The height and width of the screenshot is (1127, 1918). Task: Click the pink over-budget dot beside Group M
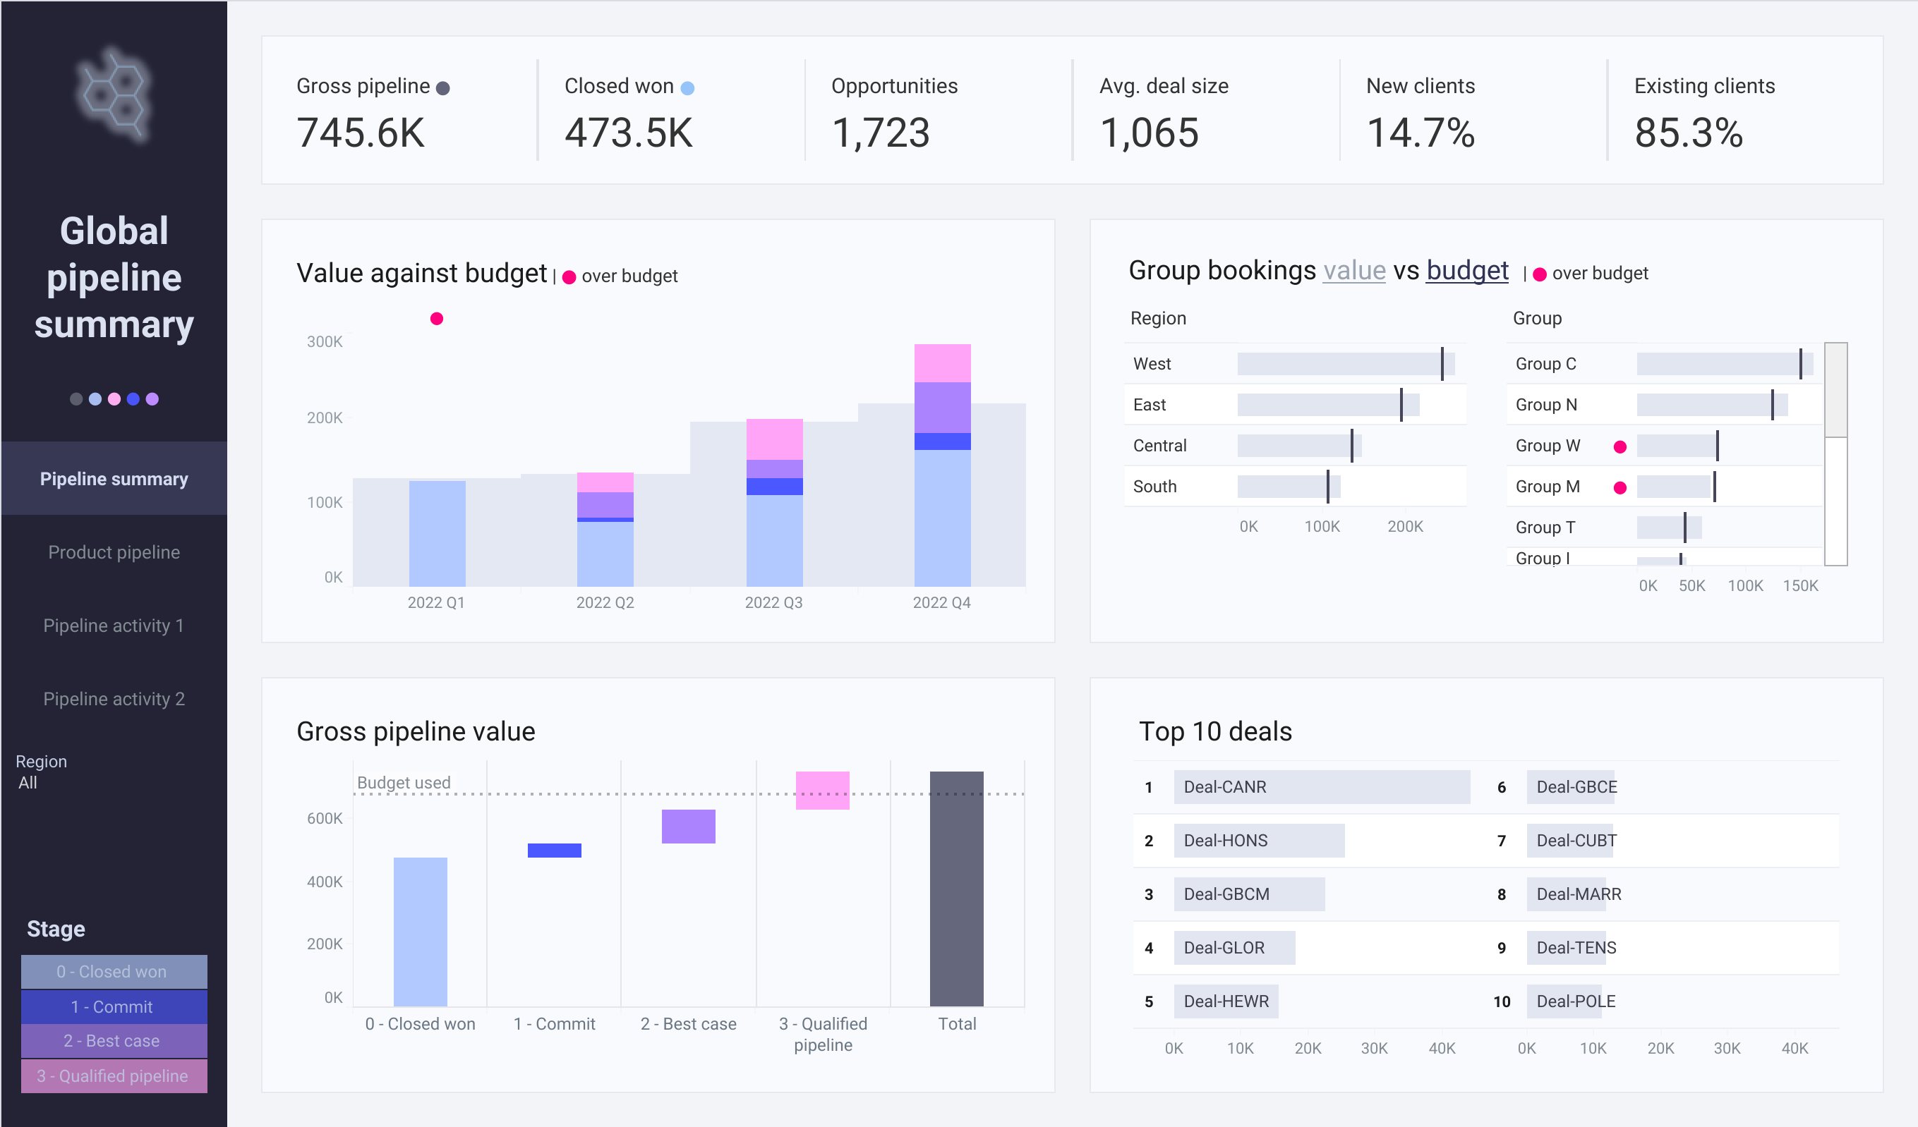pyautogui.click(x=1620, y=487)
